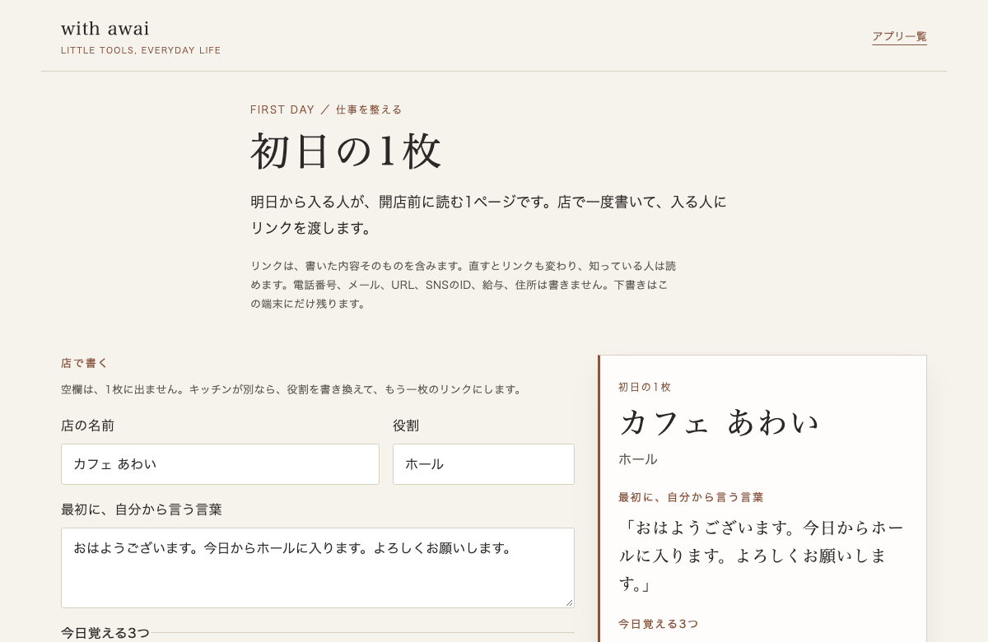The image size is (988, 642).
Task: Click the 店で書く section label
Action: (85, 363)
